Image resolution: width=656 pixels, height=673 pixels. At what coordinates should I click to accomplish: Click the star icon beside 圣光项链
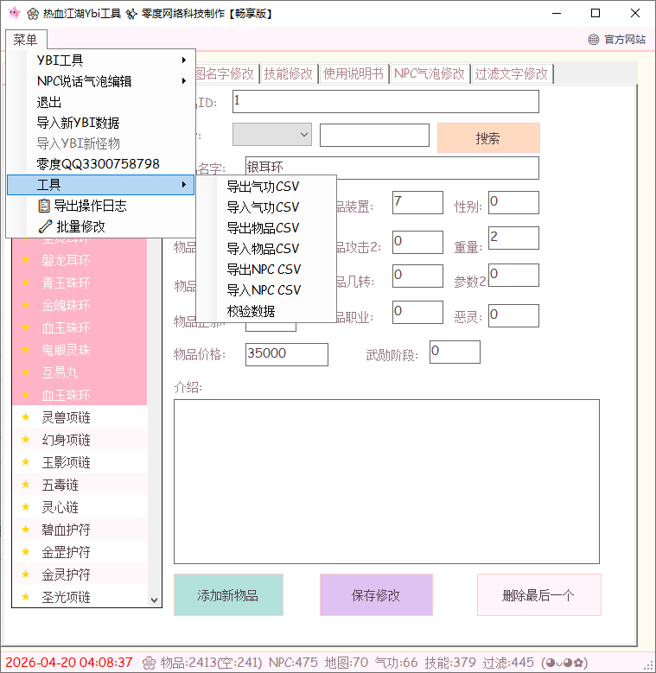26,597
